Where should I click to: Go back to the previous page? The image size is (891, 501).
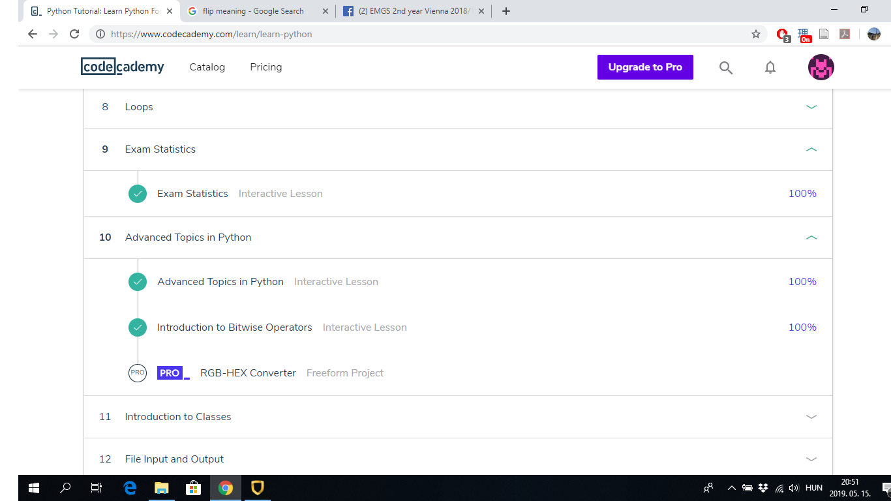(33, 34)
